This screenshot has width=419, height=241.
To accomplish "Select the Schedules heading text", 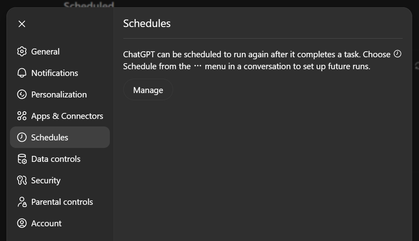I will click(147, 23).
